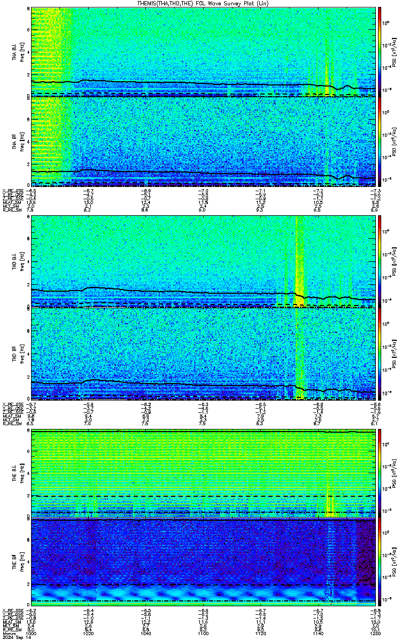Viewport: 401px width, 641px height.
Task: Click the color bar beside THD B-parallel panel
Action: [380, 353]
